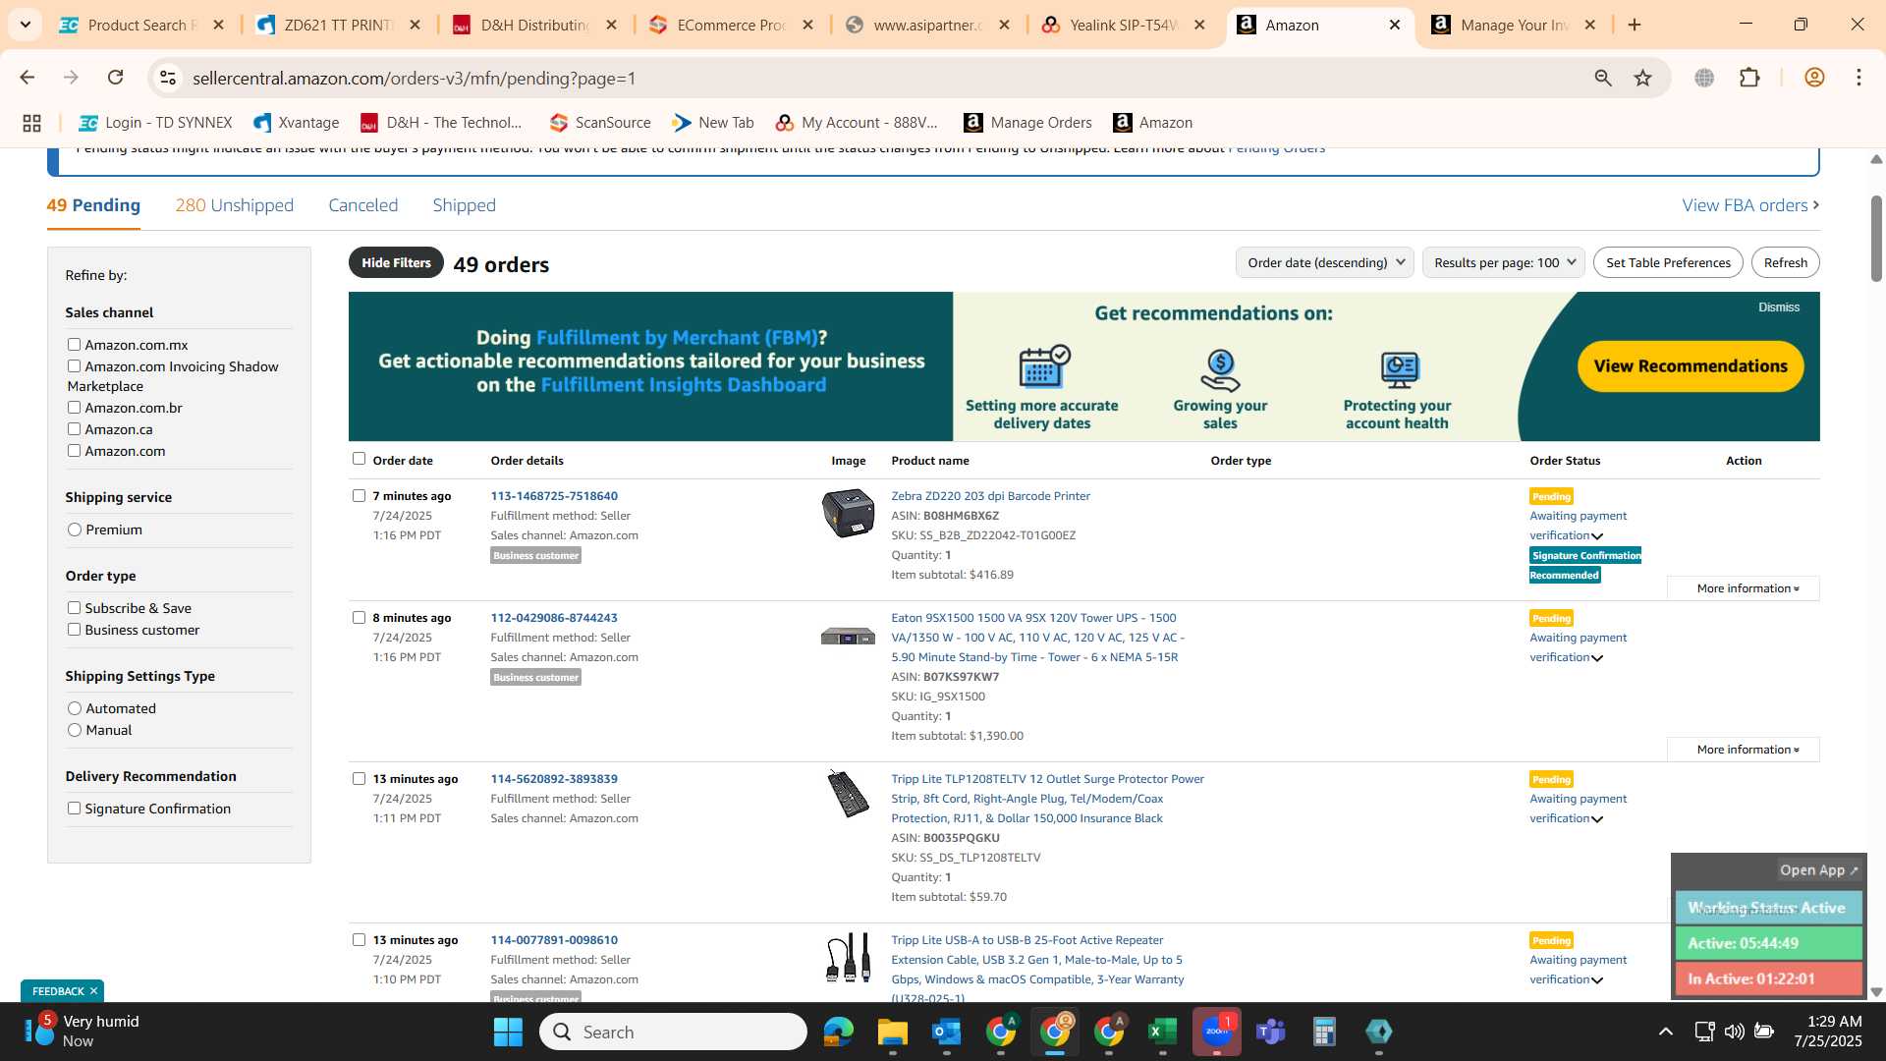Click the taskbar Search field
This screenshot has width=1886, height=1061.
click(x=673, y=1032)
